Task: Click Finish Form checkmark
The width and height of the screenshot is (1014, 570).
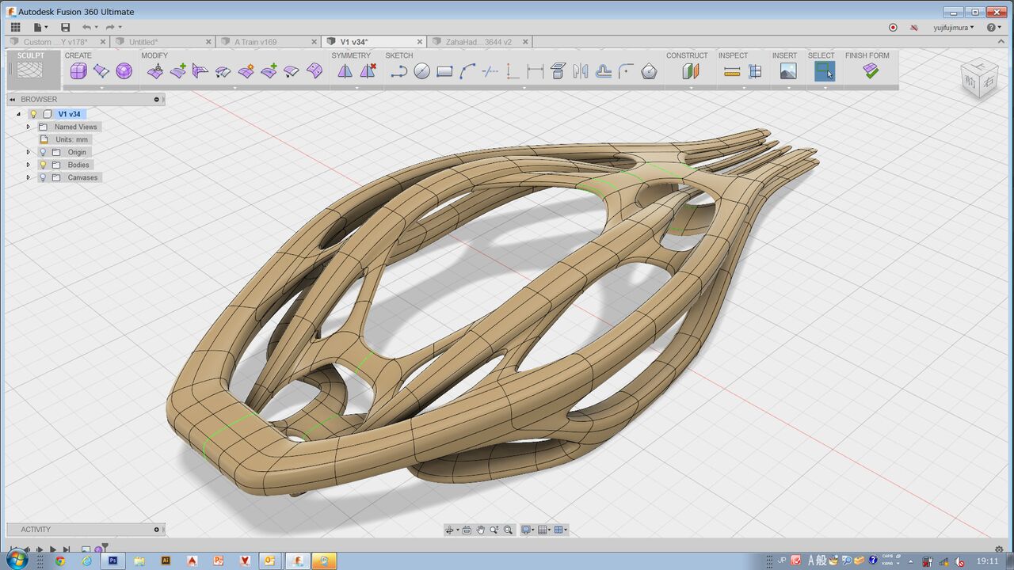Action: pyautogui.click(x=871, y=71)
